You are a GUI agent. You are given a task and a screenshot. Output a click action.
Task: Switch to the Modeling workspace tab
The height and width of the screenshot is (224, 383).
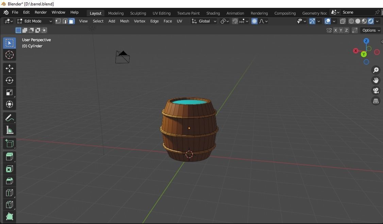tap(116, 13)
